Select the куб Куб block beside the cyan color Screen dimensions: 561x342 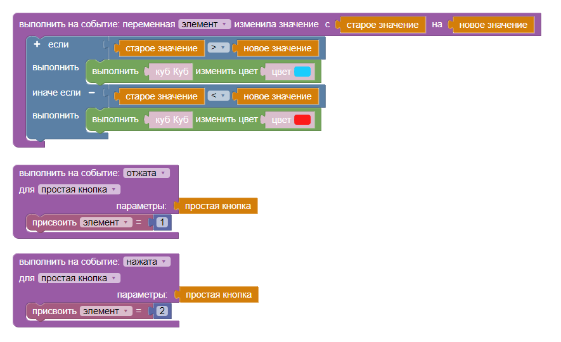pos(172,72)
